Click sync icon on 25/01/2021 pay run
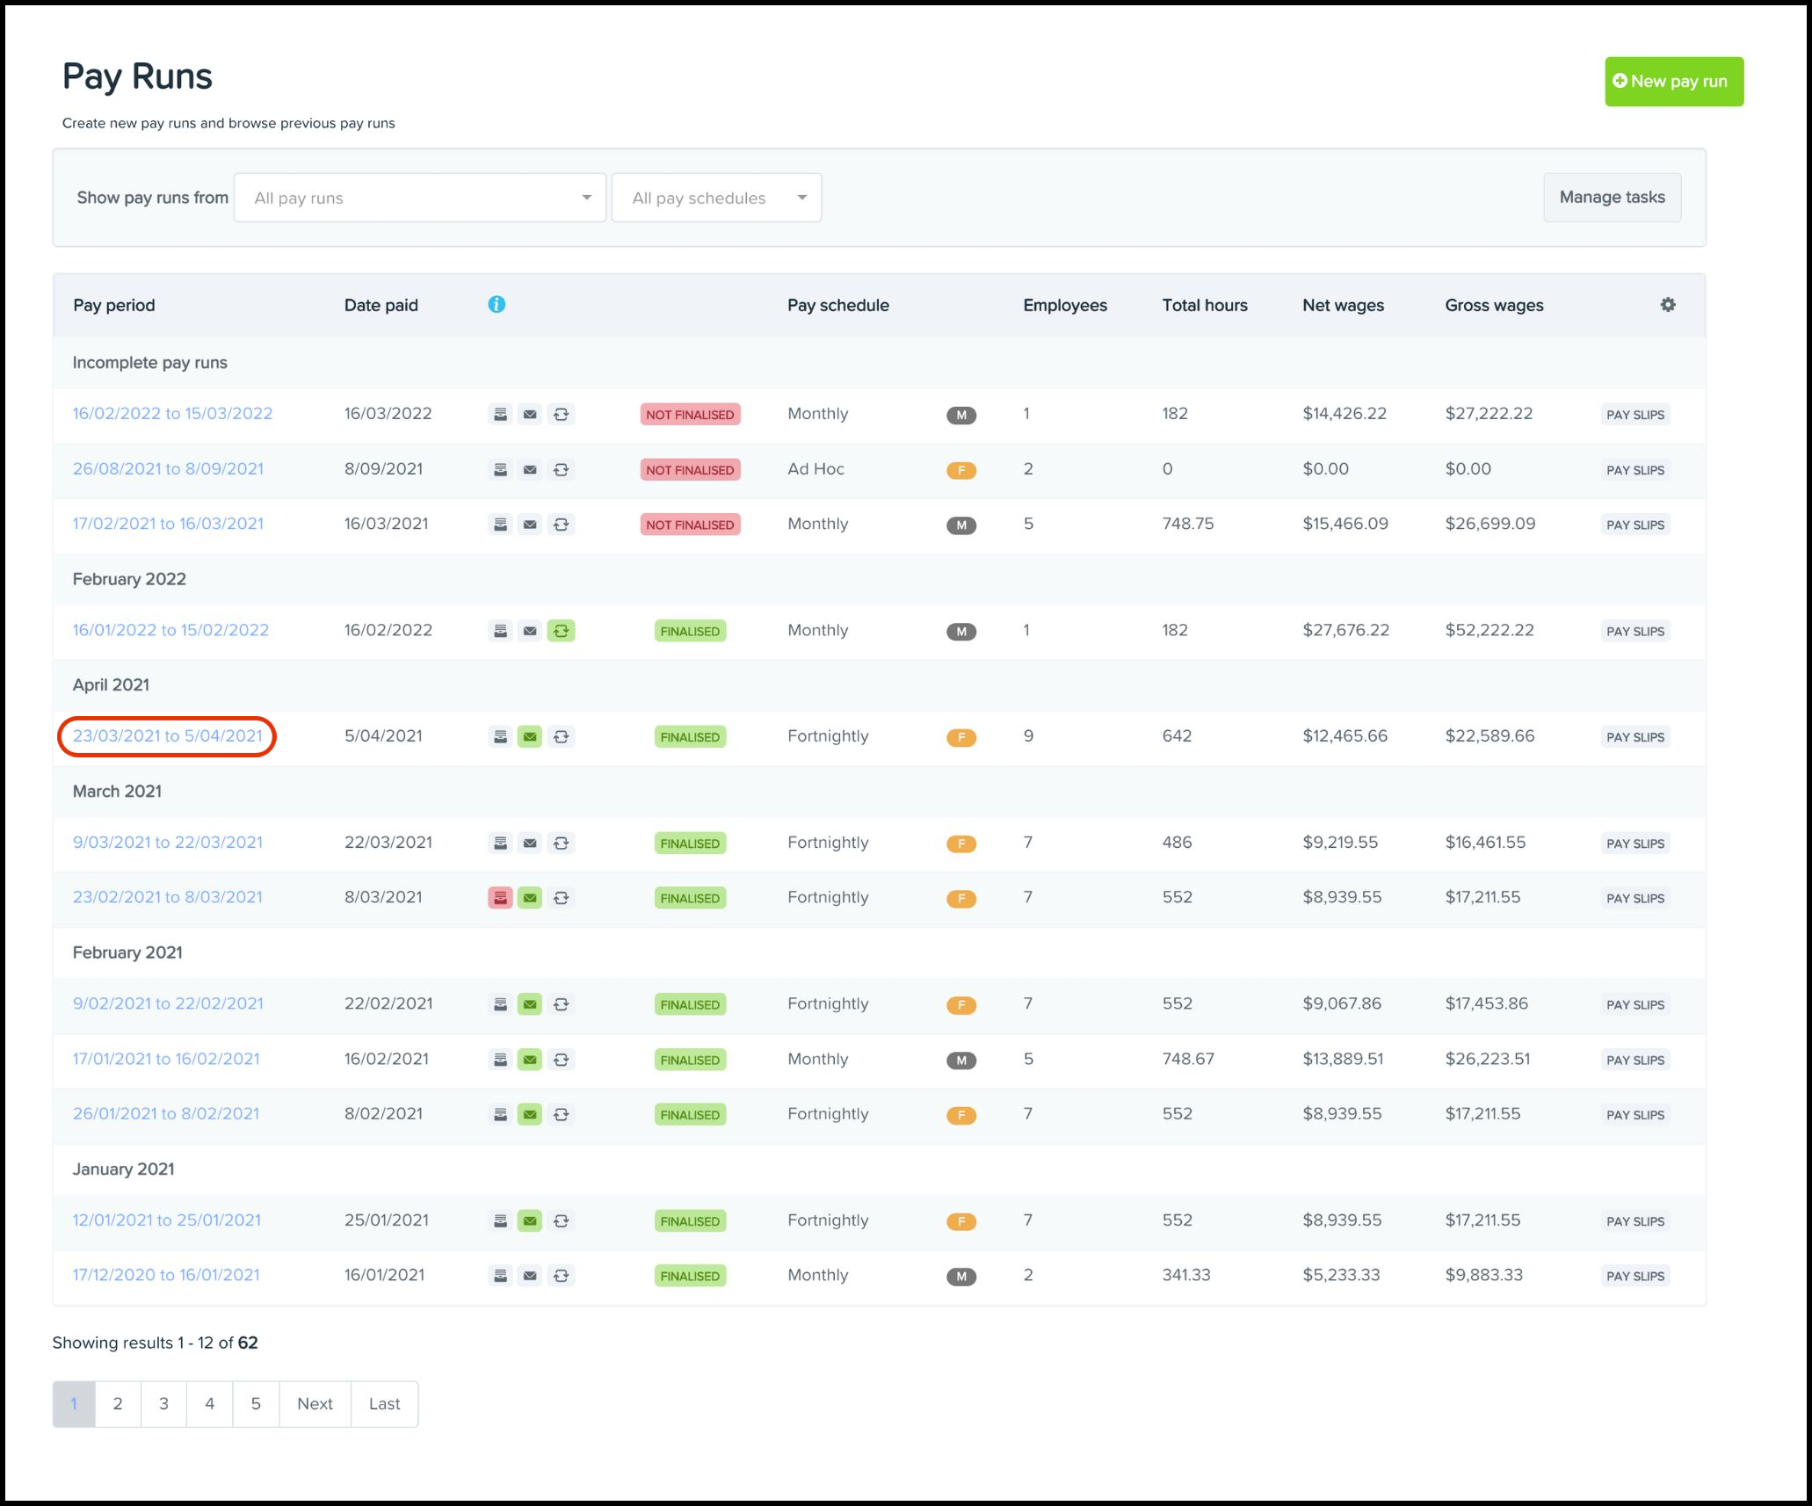Image resolution: width=1812 pixels, height=1506 pixels. (561, 1221)
